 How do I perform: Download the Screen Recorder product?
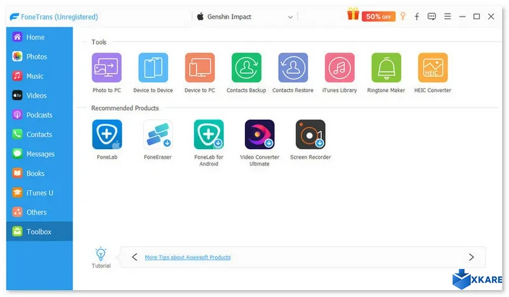pos(310,135)
